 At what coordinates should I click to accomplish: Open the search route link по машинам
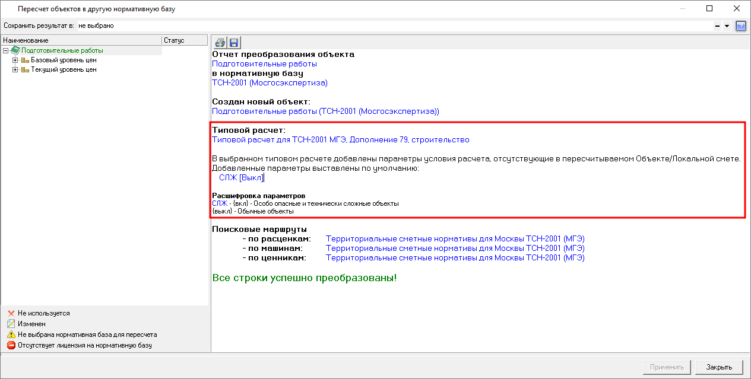[x=455, y=249]
